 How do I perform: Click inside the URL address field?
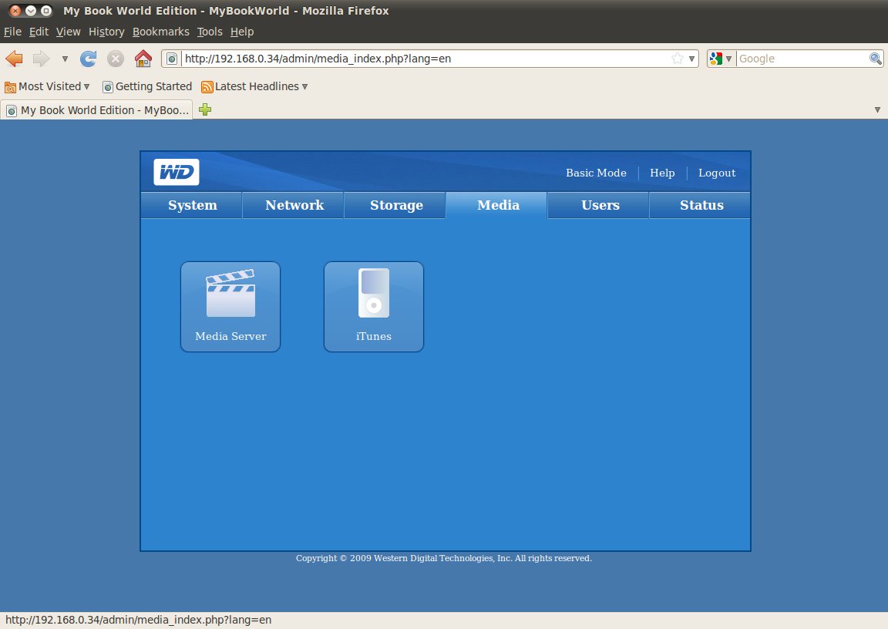coord(425,59)
